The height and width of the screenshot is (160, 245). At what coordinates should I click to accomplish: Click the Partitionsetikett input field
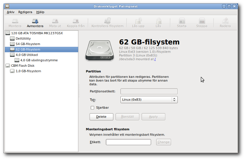coord(149,91)
